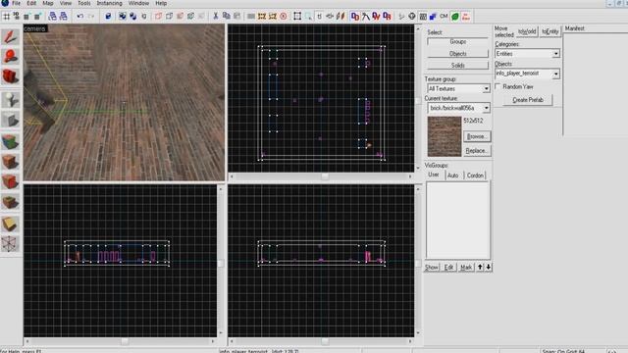Open the Map menu
628x353 pixels.
(48, 3)
